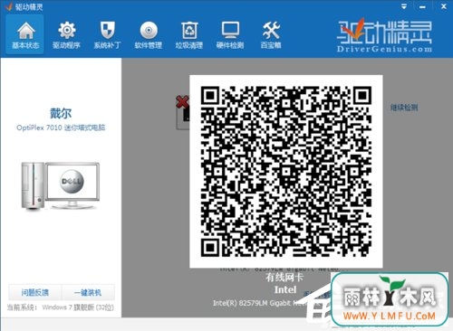Minimize the 驱动精灵 window
The image size is (453, 331).
(422, 6)
